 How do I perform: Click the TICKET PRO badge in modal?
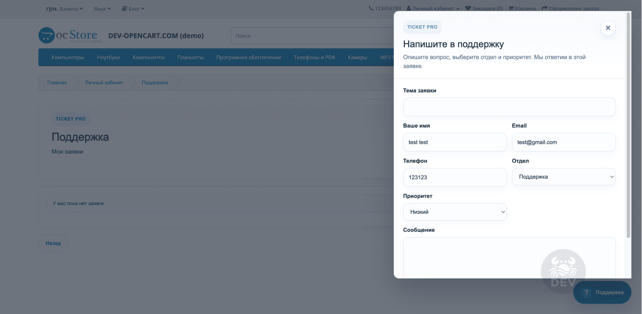click(422, 27)
